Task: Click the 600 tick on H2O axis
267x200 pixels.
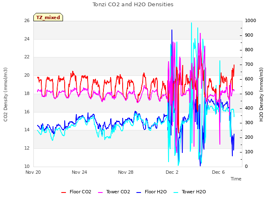Action: (249, 79)
